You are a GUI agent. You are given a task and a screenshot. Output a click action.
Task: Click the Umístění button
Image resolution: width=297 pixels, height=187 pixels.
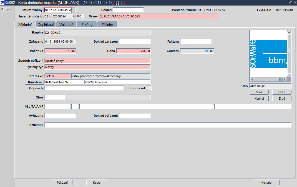pos(35,82)
